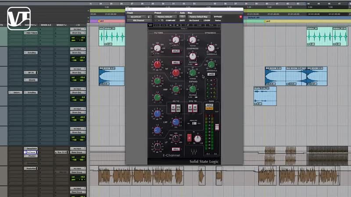Open the Setup A preset name bar
351x197 pixels.
184,28
